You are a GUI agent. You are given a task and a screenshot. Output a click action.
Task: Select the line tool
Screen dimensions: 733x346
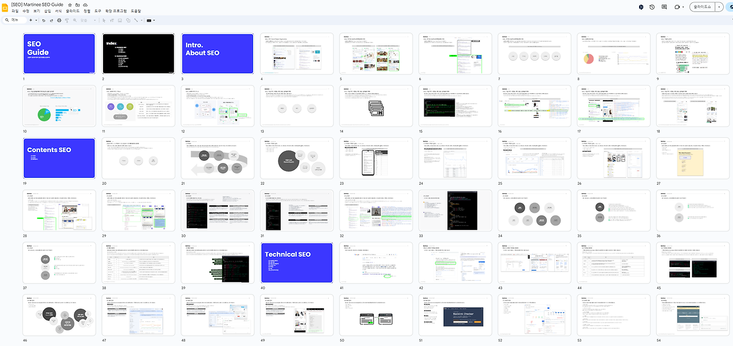[136, 20]
